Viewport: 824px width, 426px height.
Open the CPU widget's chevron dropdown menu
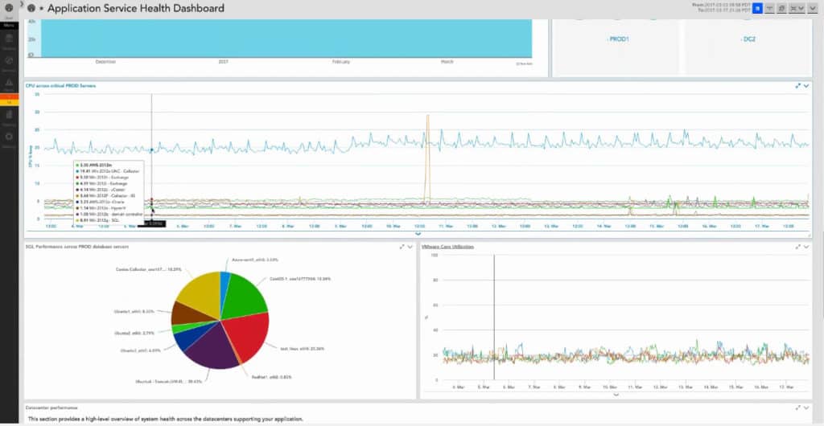(806, 85)
